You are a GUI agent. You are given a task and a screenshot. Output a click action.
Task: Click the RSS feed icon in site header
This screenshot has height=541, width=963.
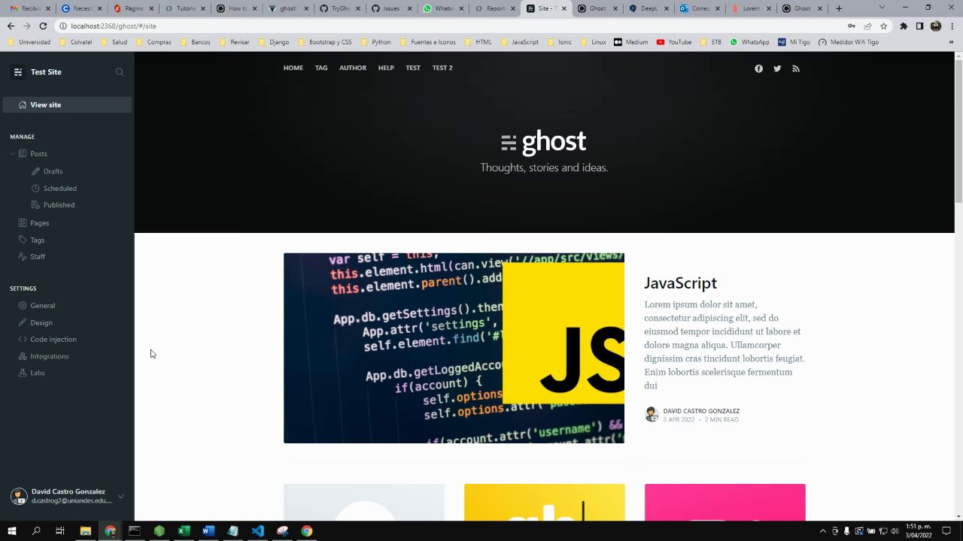pos(796,68)
